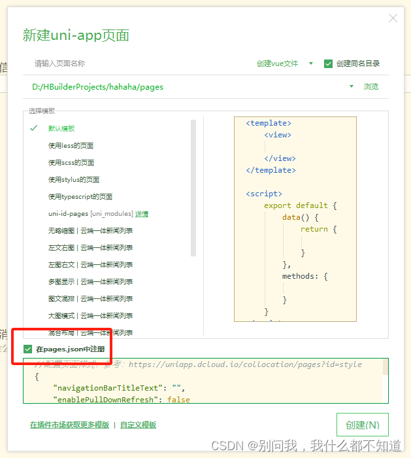The height and width of the screenshot is (458, 411).
Task: Select the 使用typescript的页面 template
Action: [x=80, y=196]
